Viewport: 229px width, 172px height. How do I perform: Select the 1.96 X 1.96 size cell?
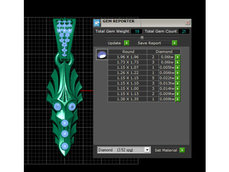point(127,57)
